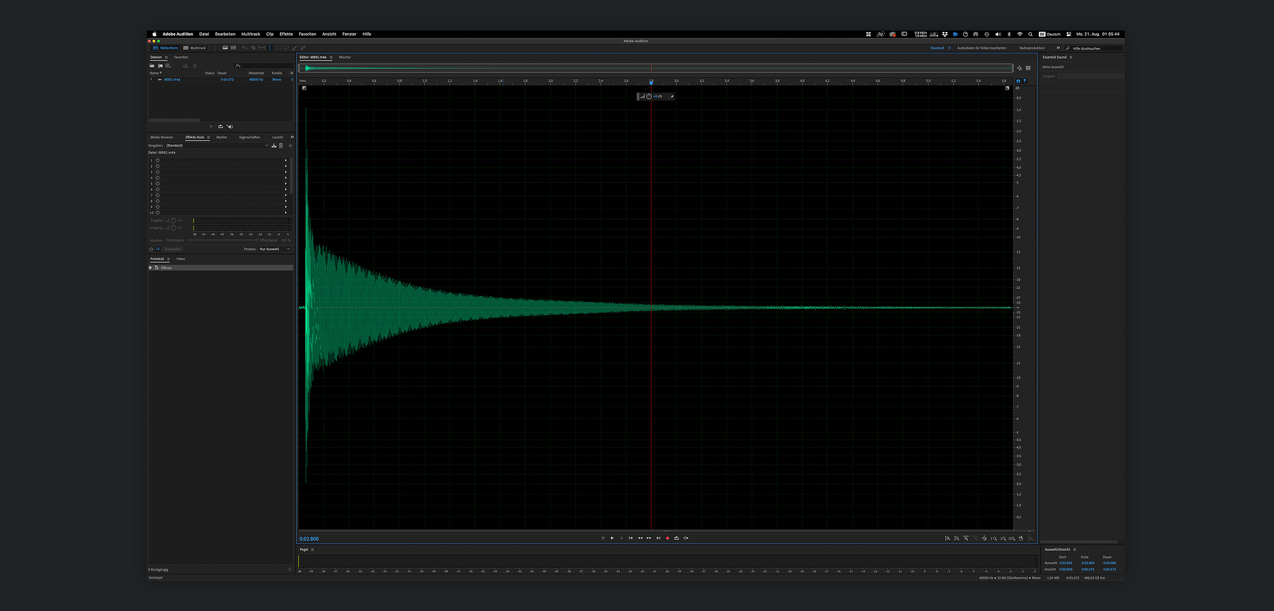1274x611 pixels.
Task: Toggle main effects rack power button
Action: tap(151, 249)
